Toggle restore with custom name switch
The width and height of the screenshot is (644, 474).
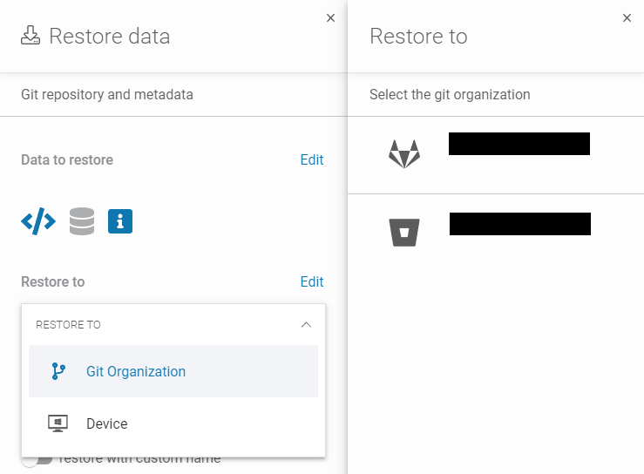pos(36,458)
